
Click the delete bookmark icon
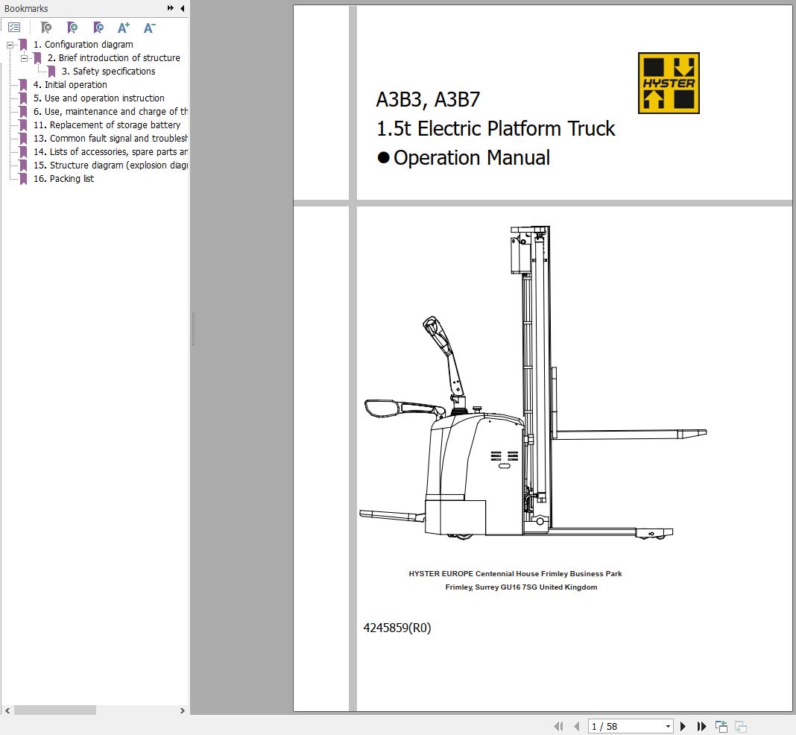[46, 28]
